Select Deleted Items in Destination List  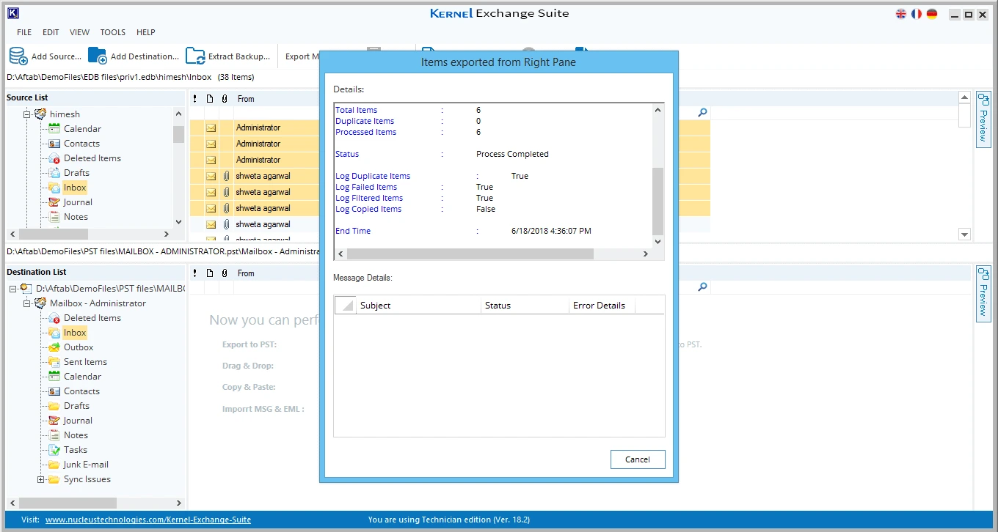[x=92, y=318]
